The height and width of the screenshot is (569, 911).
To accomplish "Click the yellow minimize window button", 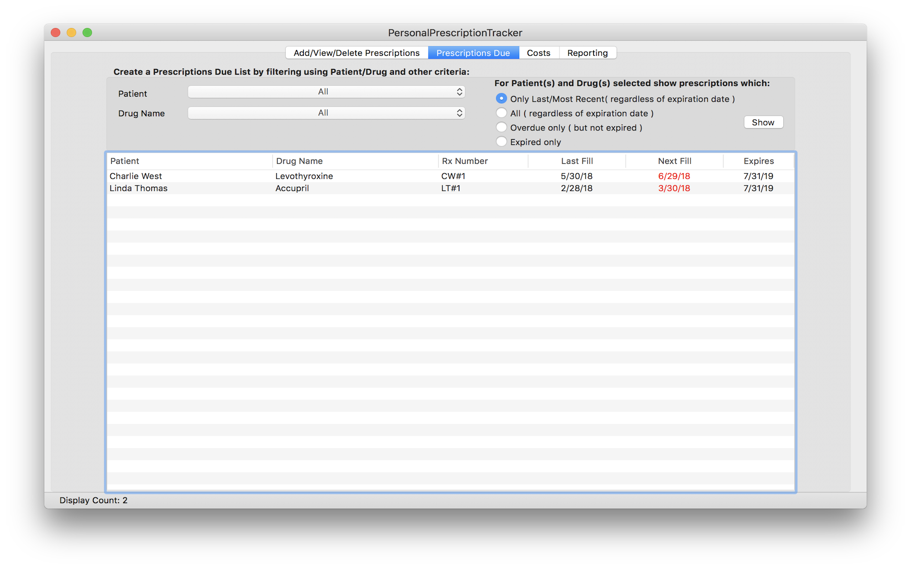I will point(72,33).
